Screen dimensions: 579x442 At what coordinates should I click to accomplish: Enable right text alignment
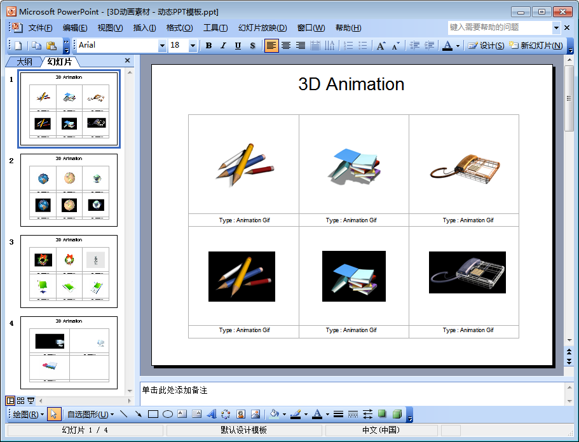point(301,45)
